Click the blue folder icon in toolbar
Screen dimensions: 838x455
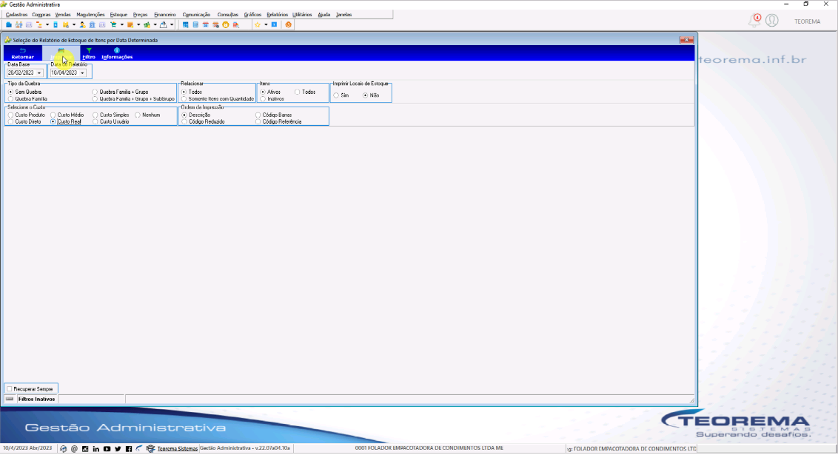tap(9, 24)
